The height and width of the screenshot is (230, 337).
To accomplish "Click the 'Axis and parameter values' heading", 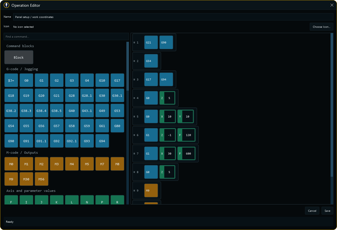I will coord(31,191).
